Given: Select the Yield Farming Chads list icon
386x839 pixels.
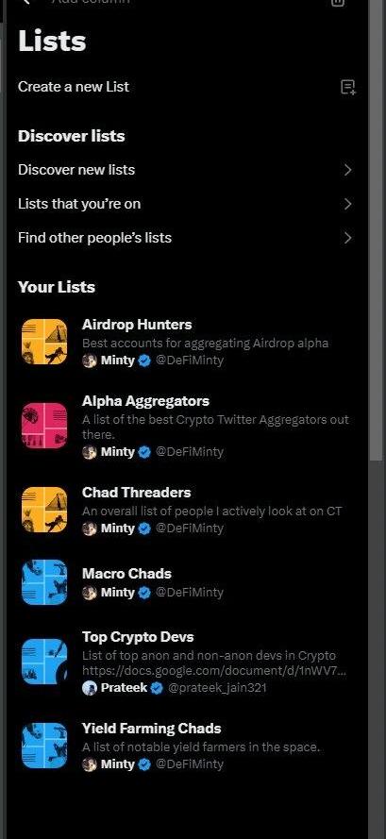Looking at the screenshot, I should point(44,746).
